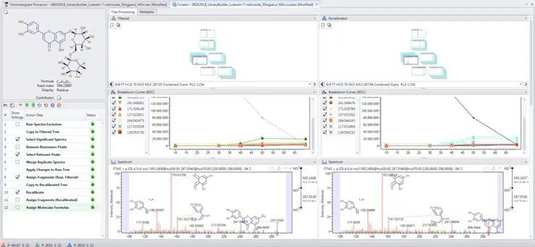Select the Apply Changes to Raw Tree step
The height and width of the screenshot is (247, 535).
[47, 169]
